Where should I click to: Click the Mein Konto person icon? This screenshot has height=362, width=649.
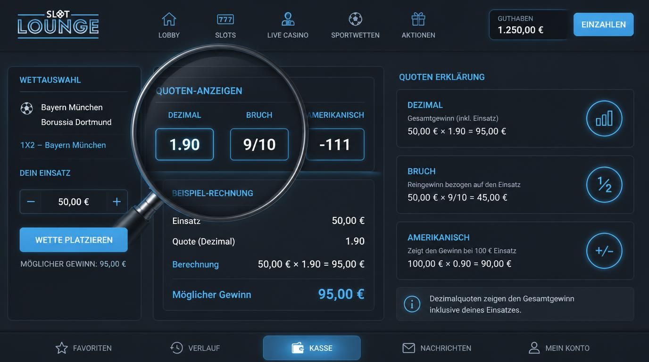pyautogui.click(x=534, y=348)
